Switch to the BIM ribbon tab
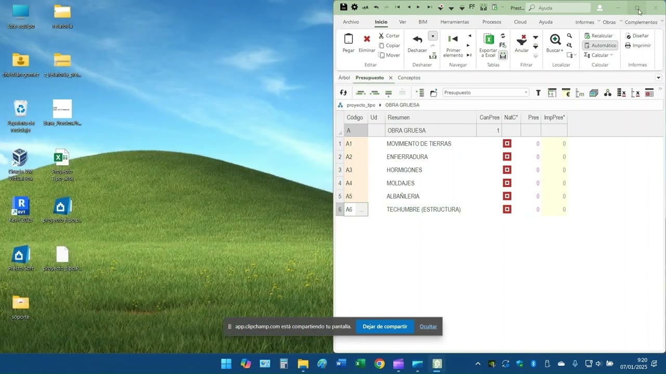 423,22
